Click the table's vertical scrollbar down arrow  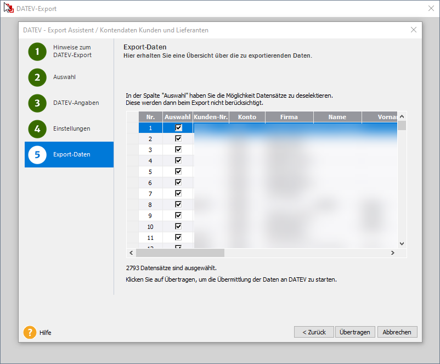click(402, 244)
